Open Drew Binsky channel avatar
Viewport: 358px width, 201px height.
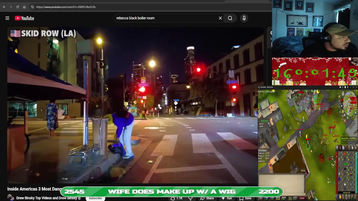coord(11,198)
